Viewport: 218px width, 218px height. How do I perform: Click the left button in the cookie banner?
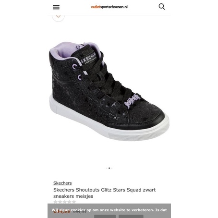click(105, 217)
